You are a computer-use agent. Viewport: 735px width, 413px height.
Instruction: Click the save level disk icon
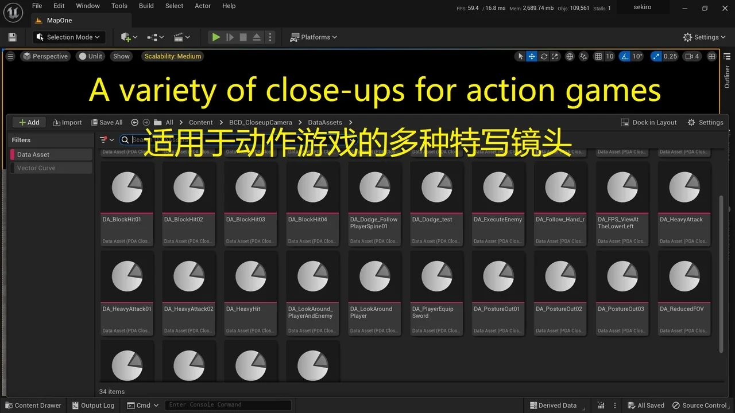(x=13, y=37)
